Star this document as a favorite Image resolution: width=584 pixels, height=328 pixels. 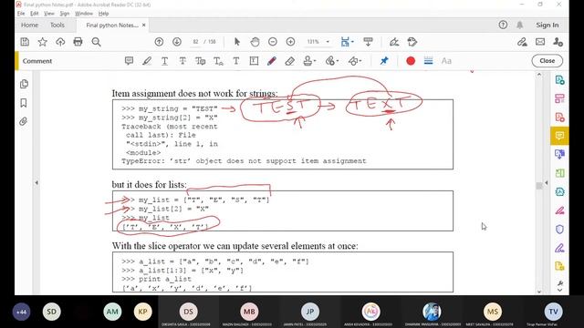(x=43, y=42)
